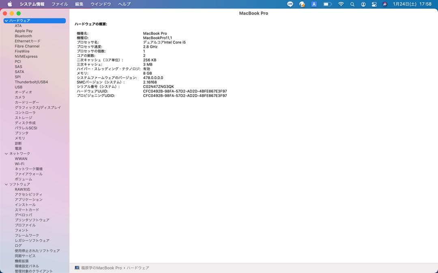Expand the ネットワーク section

6,153
